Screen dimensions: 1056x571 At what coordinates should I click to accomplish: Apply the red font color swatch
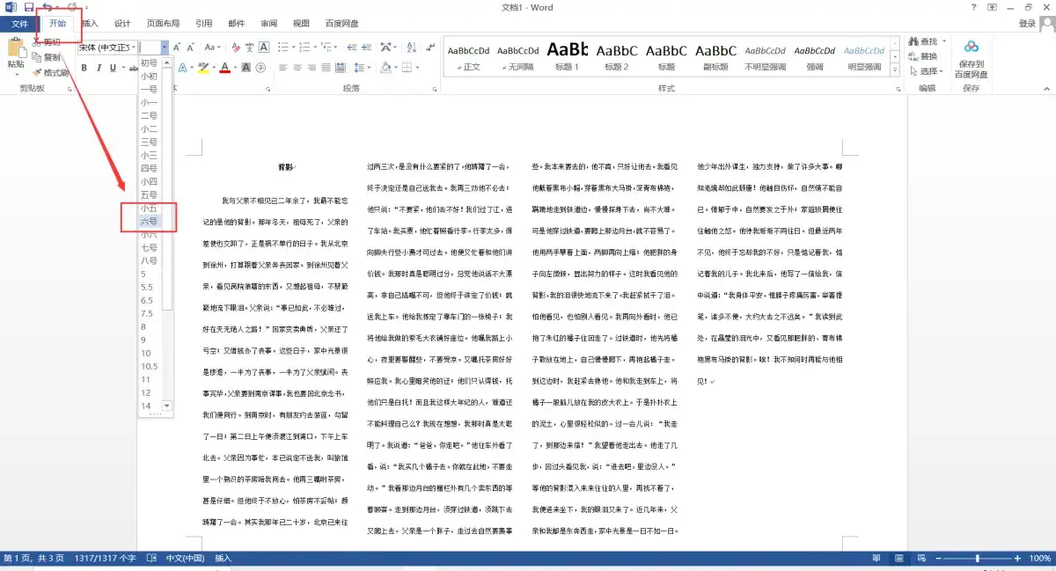click(226, 70)
